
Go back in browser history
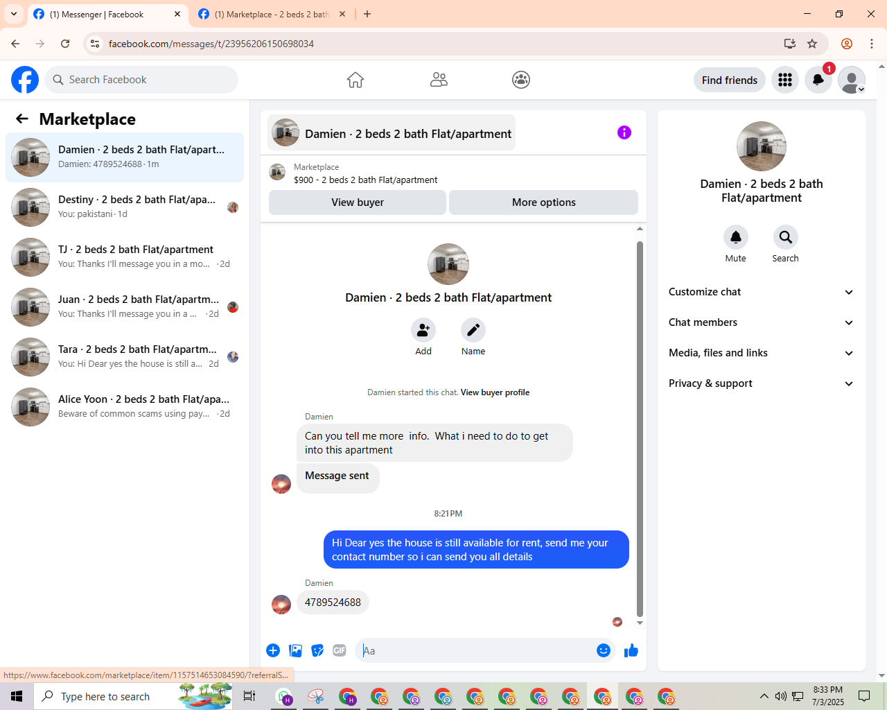tap(15, 44)
